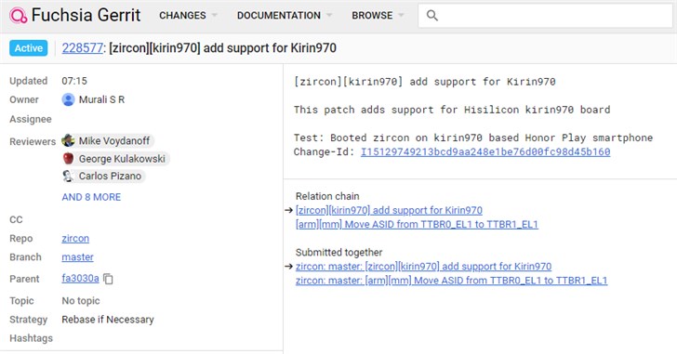Open Relation chain Move ASID change link
The image size is (677, 354).
(417, 224)
